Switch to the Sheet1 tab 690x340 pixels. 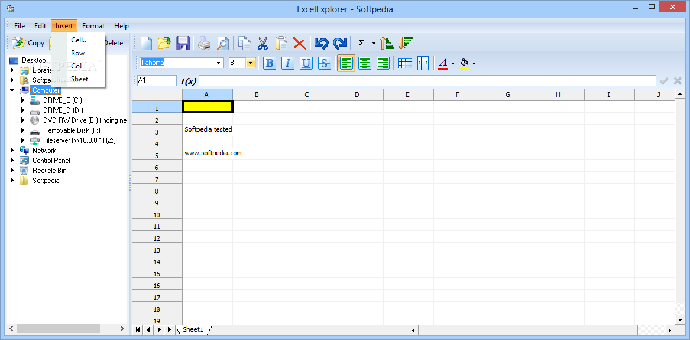[x=193, y=329]
